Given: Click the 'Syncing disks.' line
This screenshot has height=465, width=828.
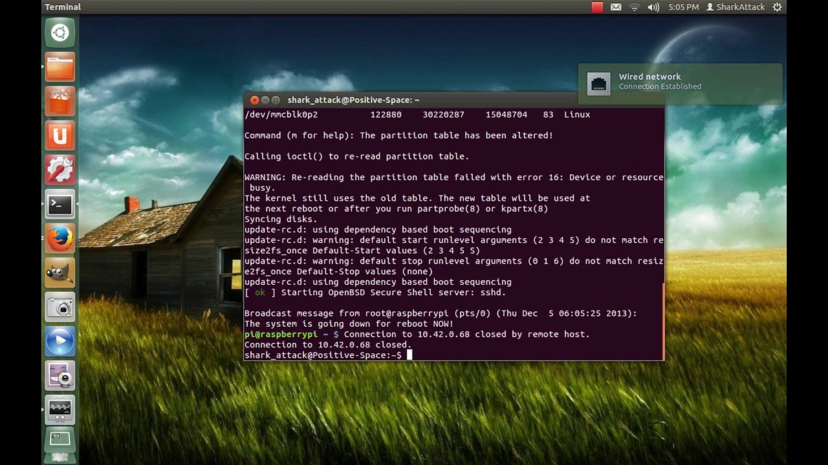Looking at the screenshot, I should [x=281, y=219].
